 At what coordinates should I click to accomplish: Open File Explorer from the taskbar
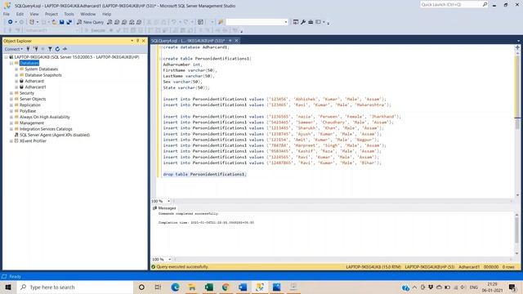tap(192, 287)
